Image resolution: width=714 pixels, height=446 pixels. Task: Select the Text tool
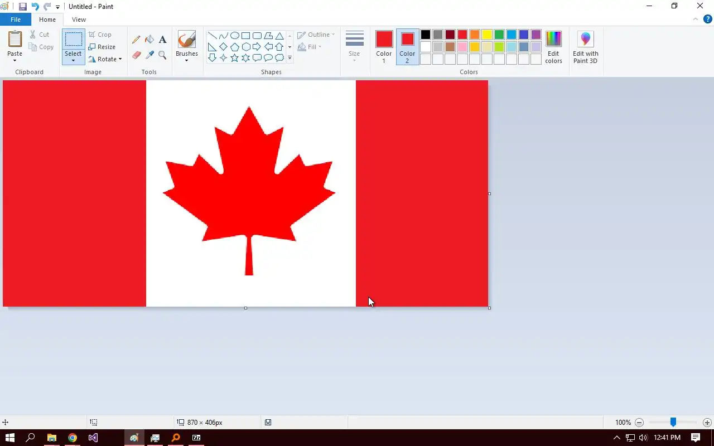[162, 40]
